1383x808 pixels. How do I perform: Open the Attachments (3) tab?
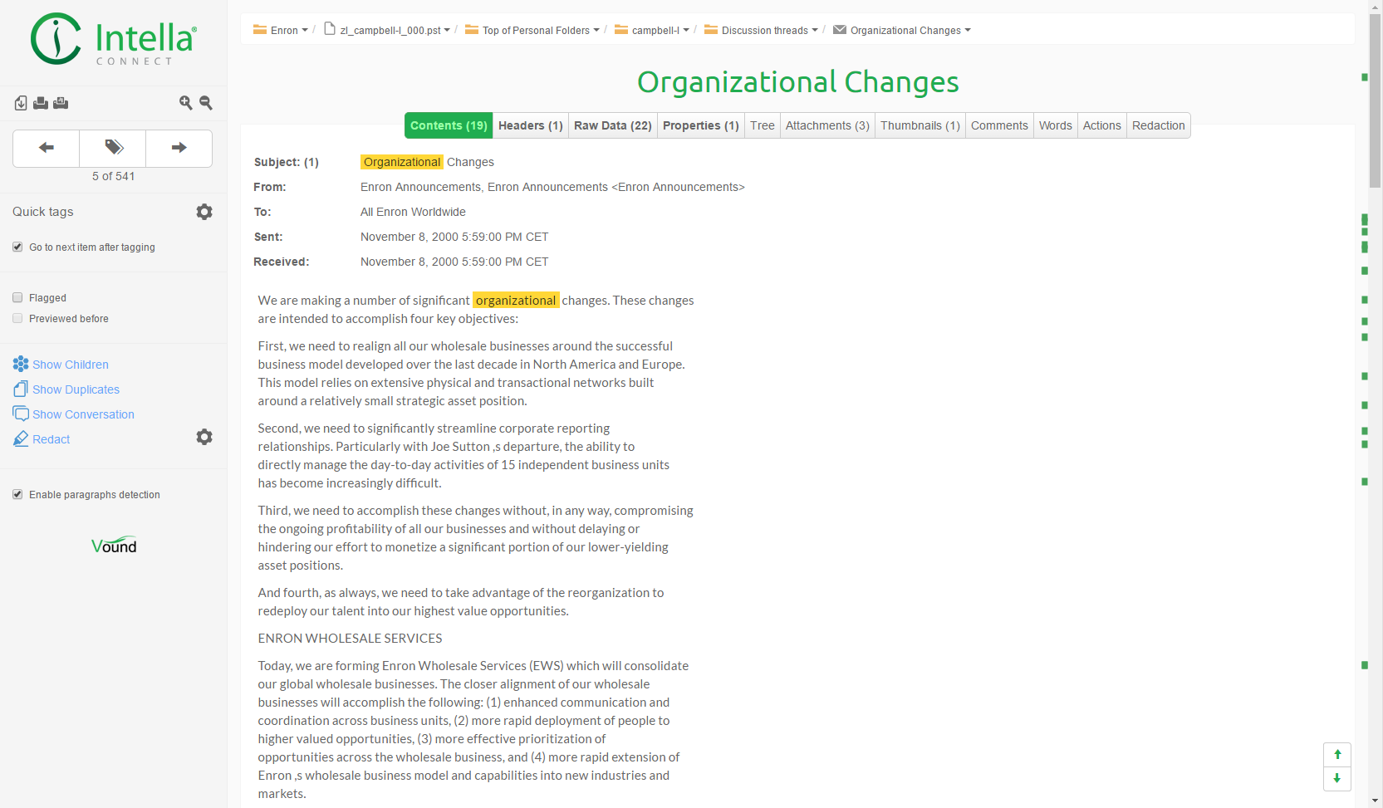[826, 125]
